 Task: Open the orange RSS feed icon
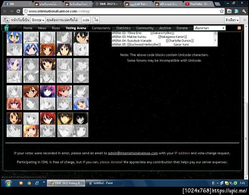(x=239, y=28)
